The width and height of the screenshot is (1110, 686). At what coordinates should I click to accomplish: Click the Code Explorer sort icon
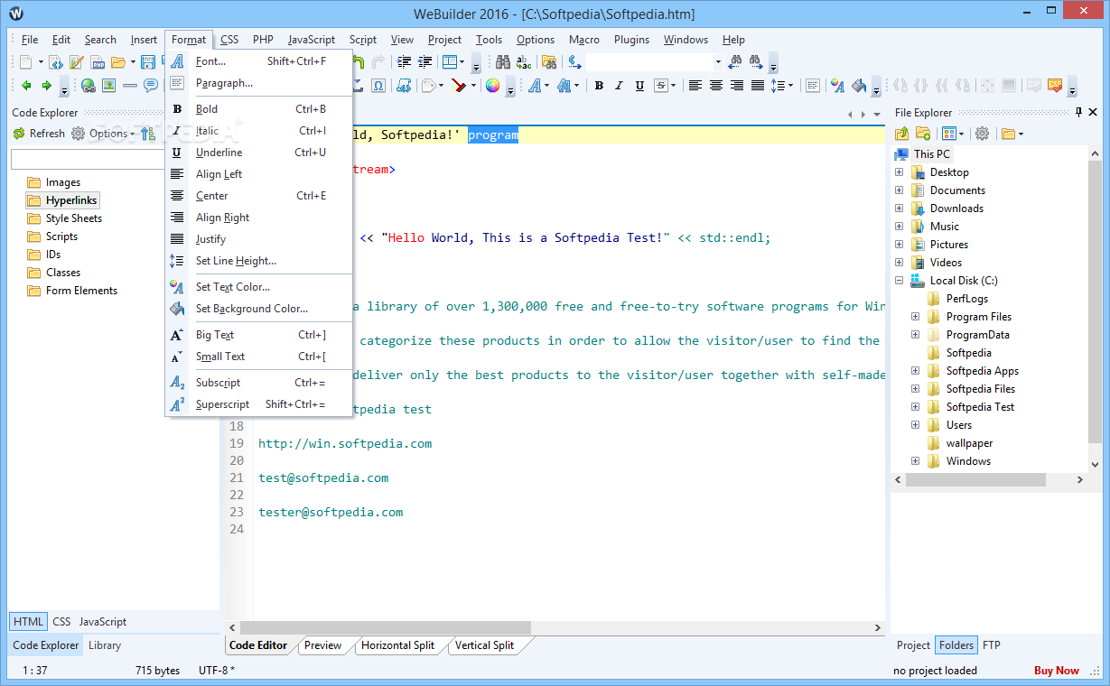coord(148,134)
